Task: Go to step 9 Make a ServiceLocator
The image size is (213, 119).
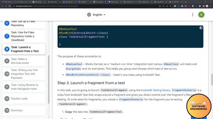Action: (24, 61)
